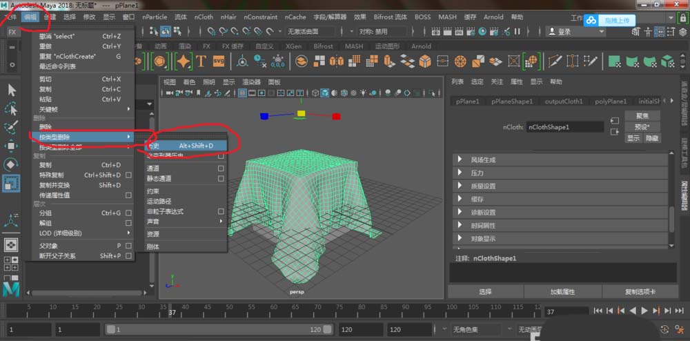Choose the Paint selection brush tool
The image size is (690, 341).
12,128
